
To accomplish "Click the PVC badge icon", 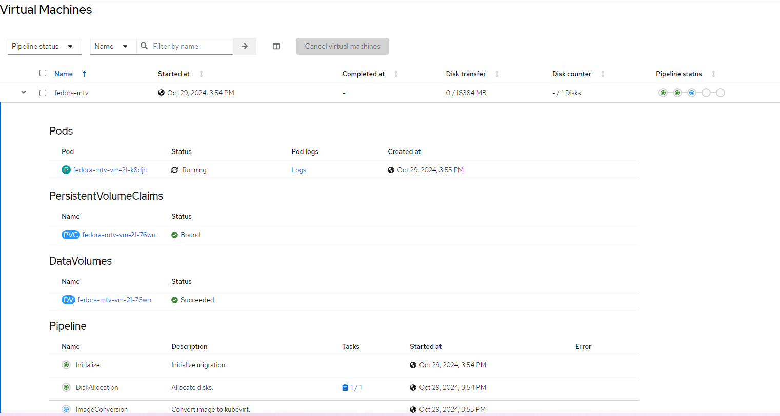I will (x=71, y=235).
